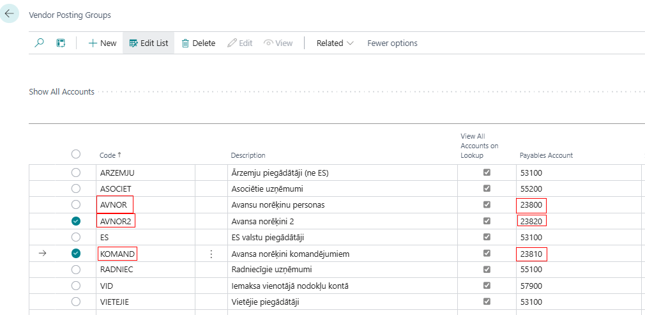645x315 pixels.
Task: Open the KOMAND row three-dot menu
Action: [211, 254]
